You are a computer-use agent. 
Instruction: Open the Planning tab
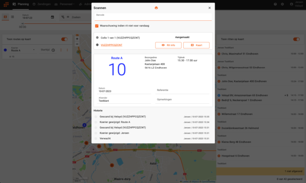[21, 4]
